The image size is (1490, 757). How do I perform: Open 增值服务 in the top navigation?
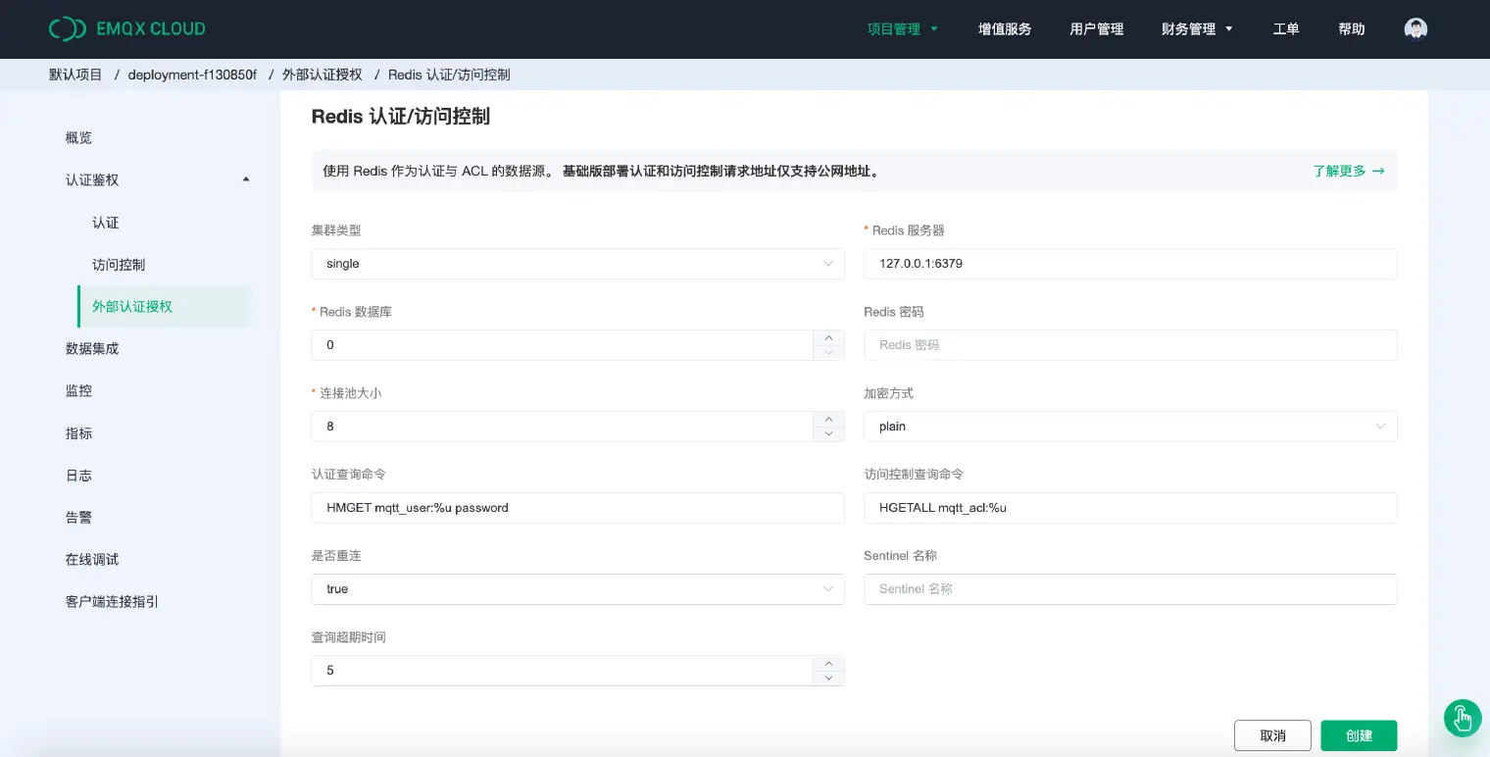click(1005, 29)
